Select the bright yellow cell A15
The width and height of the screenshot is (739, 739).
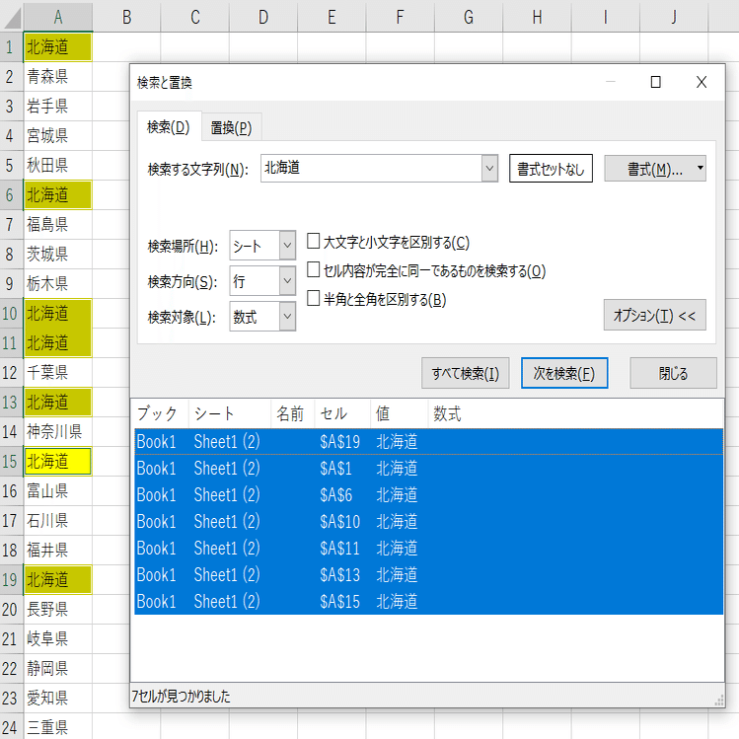tap(58, 462)
